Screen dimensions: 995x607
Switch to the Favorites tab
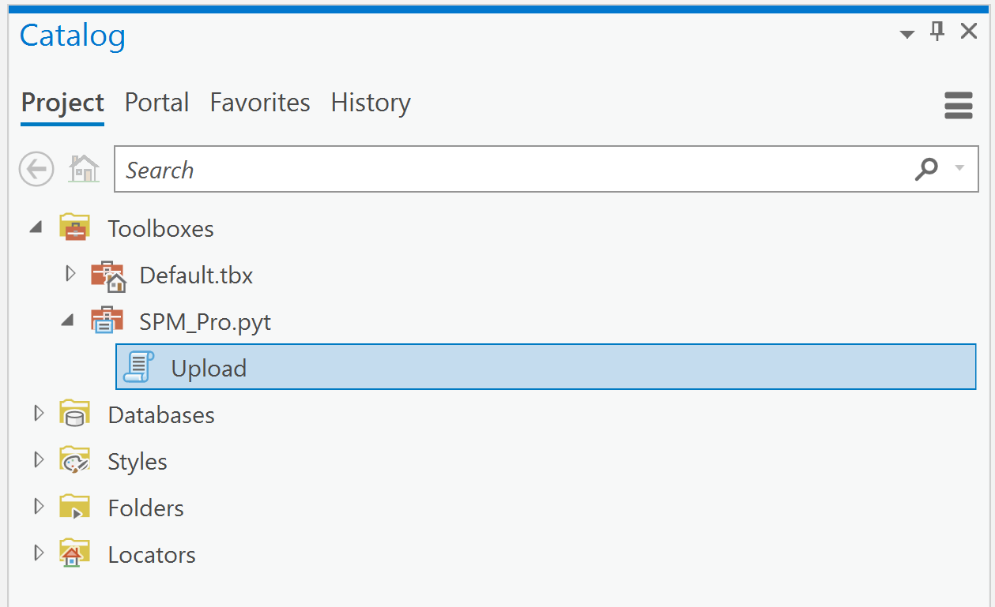260,103
